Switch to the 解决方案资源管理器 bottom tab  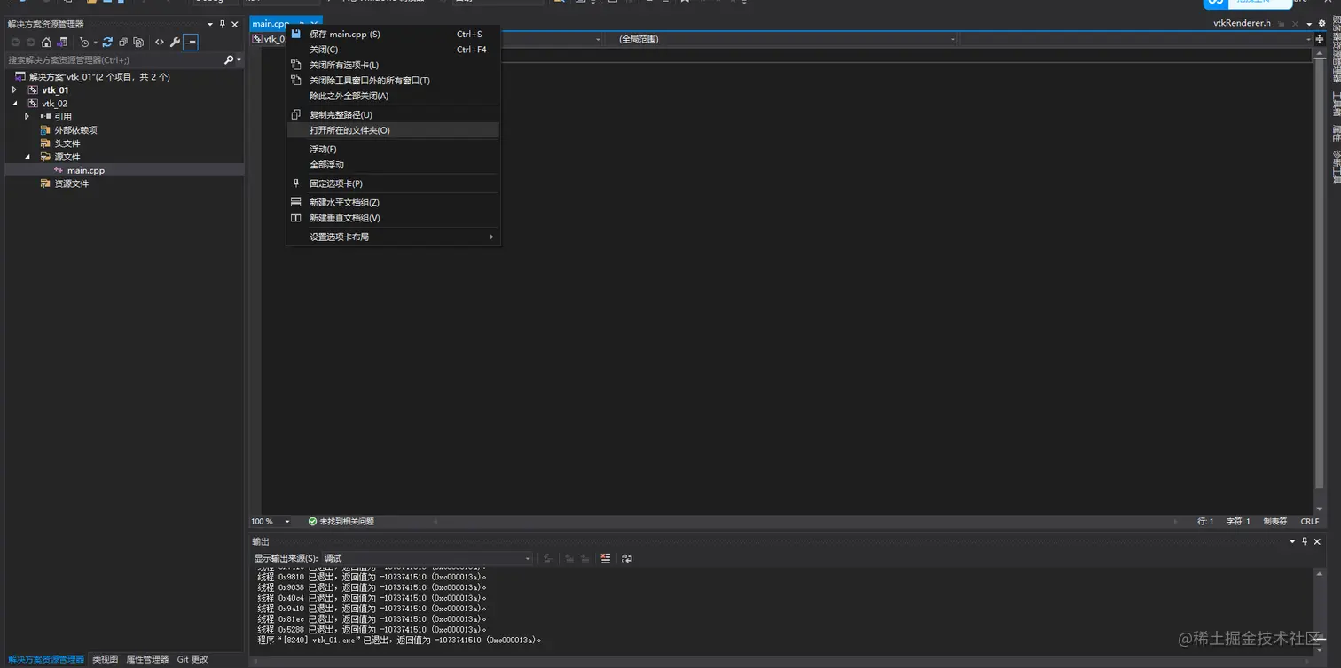point(45,659)
